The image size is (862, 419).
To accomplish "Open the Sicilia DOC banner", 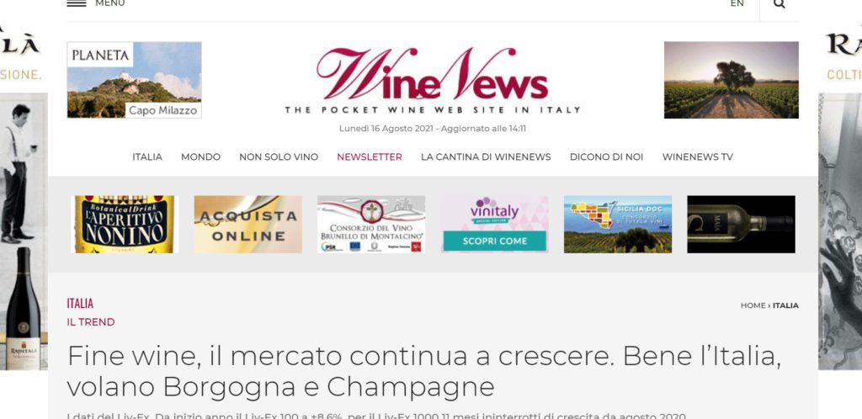I will [618, 224].
